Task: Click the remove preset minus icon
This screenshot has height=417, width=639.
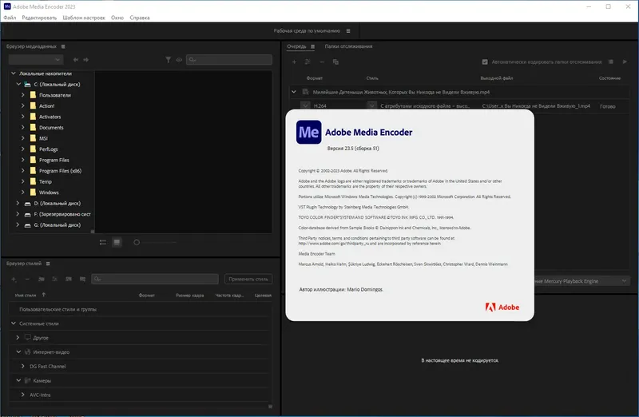Action: (27, 280)
